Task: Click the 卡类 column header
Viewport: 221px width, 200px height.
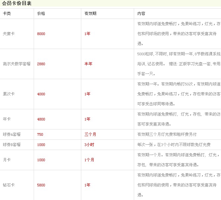Action: tap(7, 14)
